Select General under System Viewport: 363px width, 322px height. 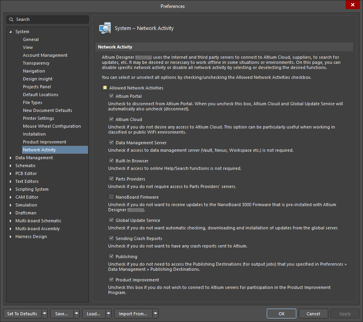click(31, 39)
